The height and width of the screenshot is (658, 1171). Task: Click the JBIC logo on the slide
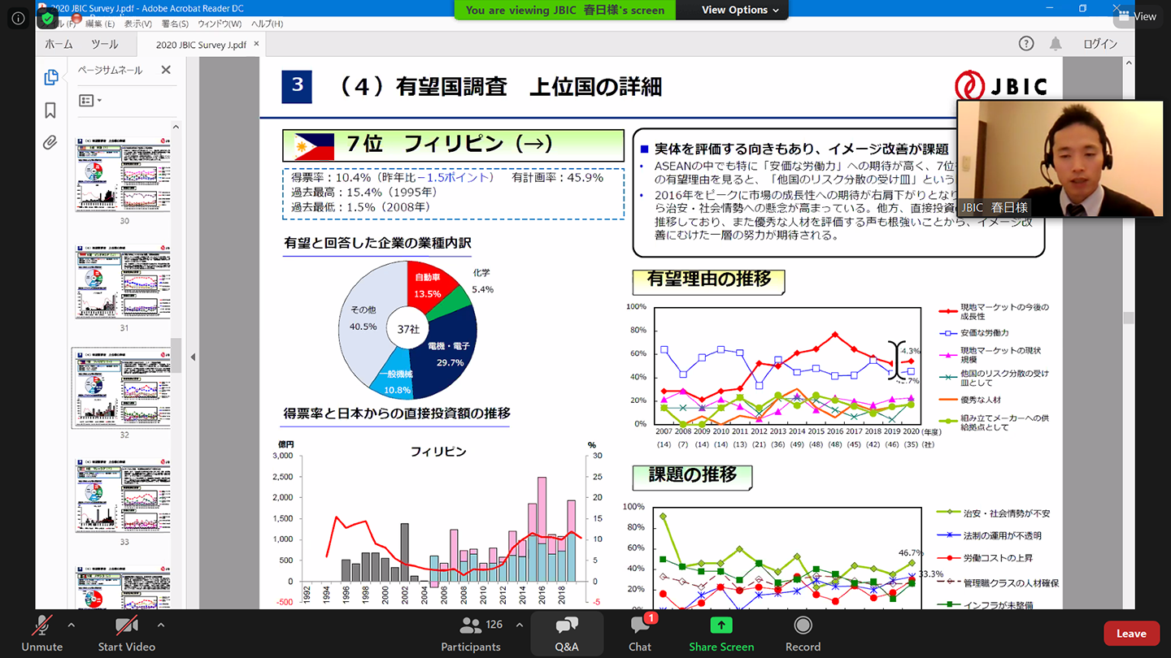tap(1000, 85)
